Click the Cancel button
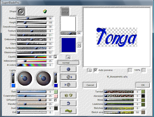This screenshot has width=154, height=117. tap(90, 85)
